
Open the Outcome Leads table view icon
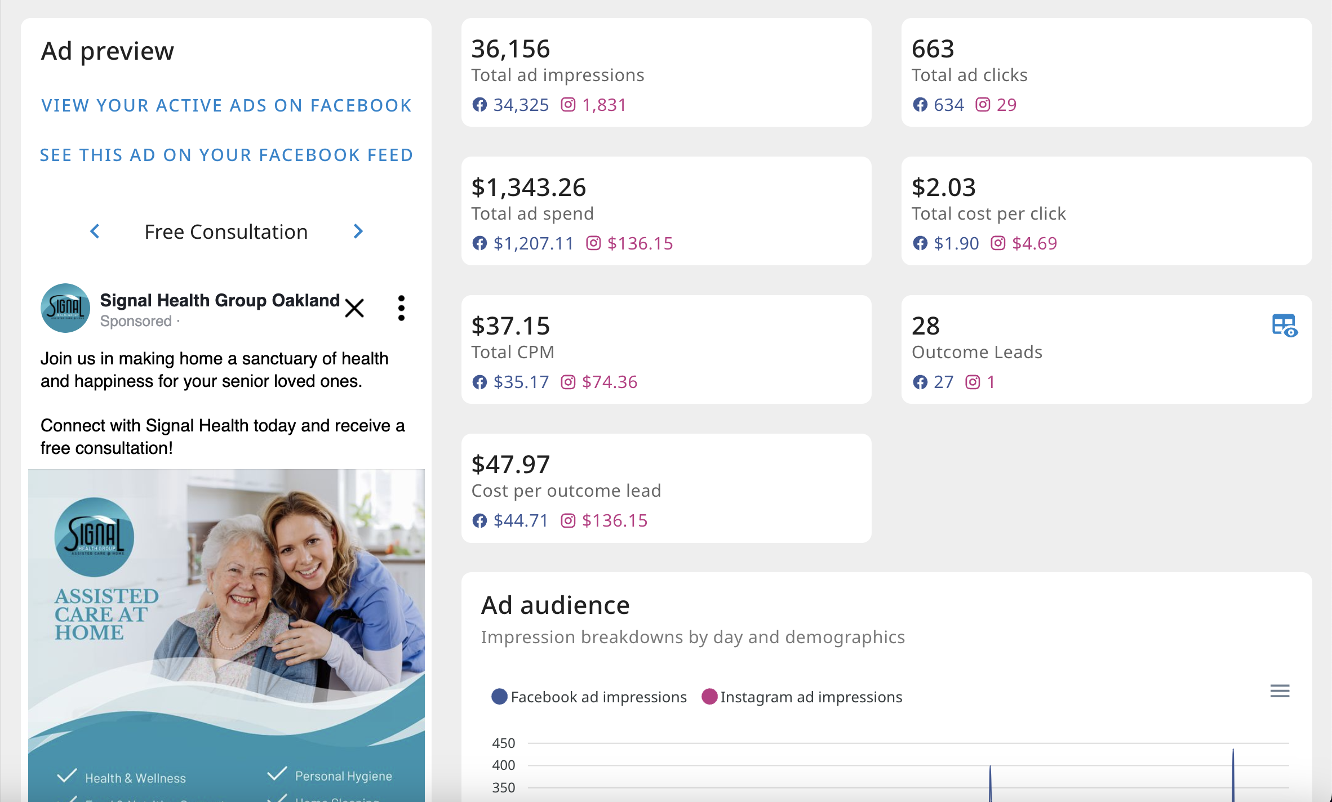[1285, 326]
